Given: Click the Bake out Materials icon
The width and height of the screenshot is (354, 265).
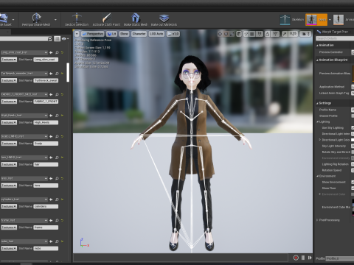Looking at the screenshot, I should (164, 18).
